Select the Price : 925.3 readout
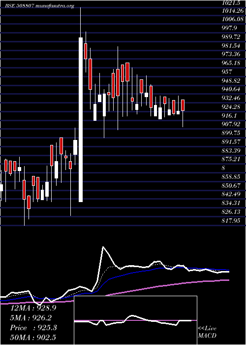Image resolution: width=246 pixels, height=345 pixels. click(33, 328)
